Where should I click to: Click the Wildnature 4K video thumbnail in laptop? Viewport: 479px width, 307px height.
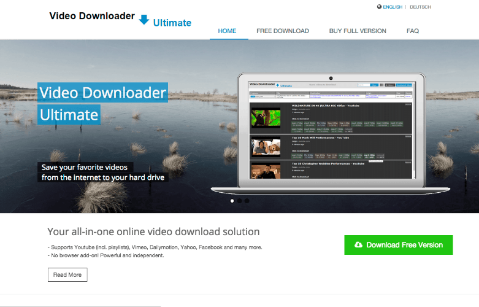point(266,118)
